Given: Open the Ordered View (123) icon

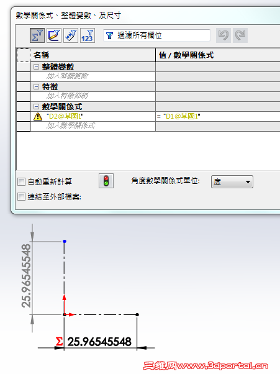Looking at the screenshot, I should [x=87, y=35].
